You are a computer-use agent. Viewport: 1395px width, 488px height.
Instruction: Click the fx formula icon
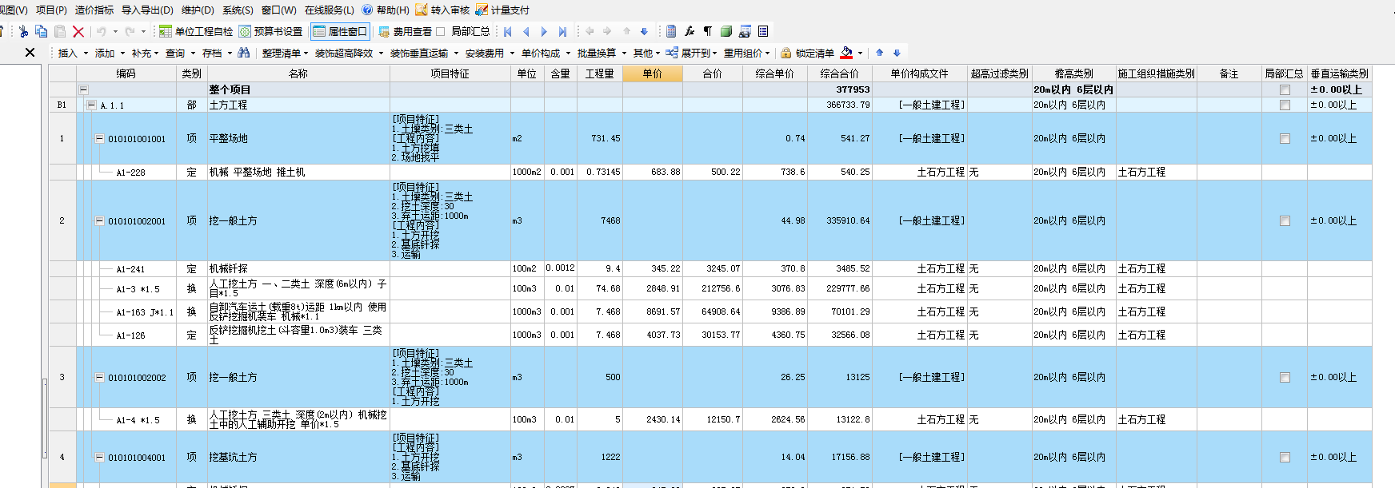click(690, 31)
